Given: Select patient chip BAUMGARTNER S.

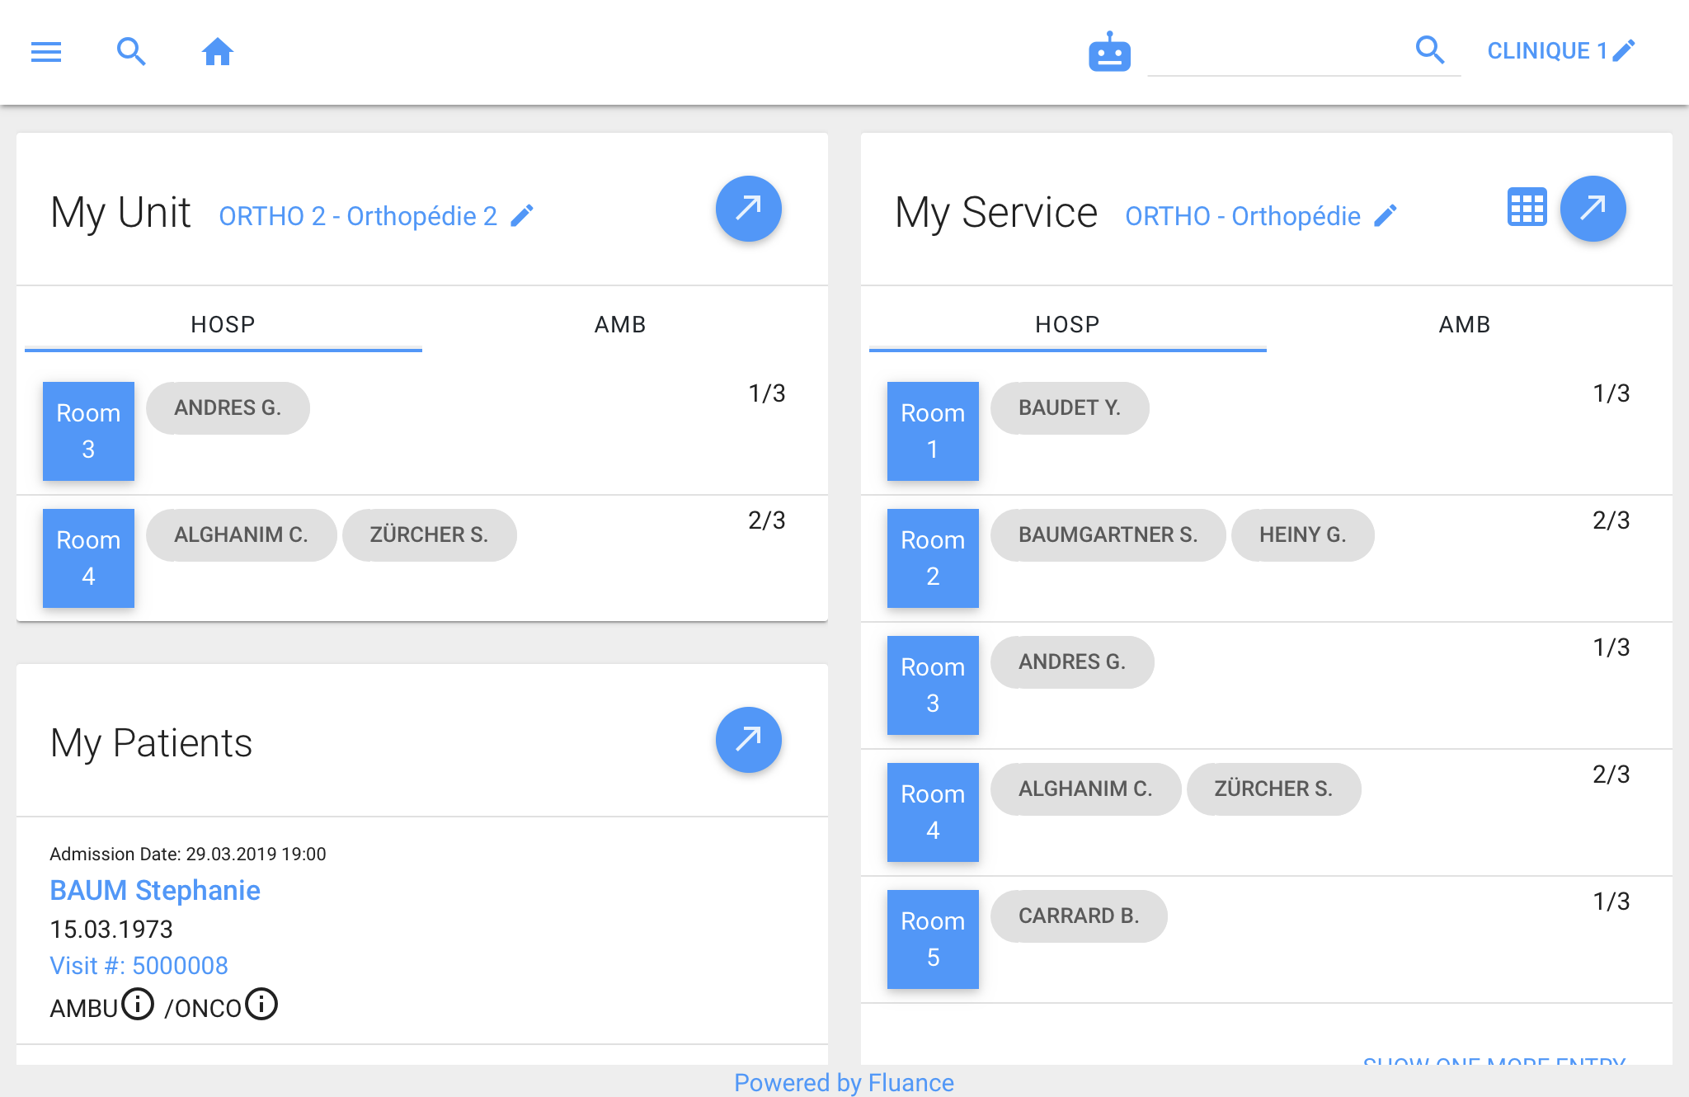Looking at the screenshot, I should click(x=1108, y=535).
